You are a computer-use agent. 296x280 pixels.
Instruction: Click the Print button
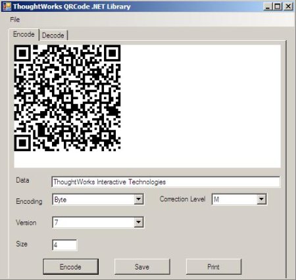click(x=214, y=267)
